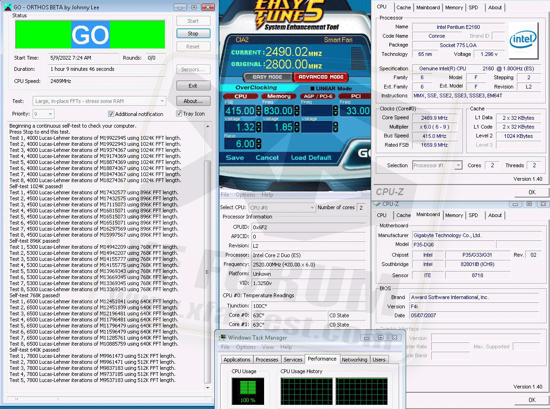
Task: Open Processor #1 selection dropdown in CPU-Z
Action: coord(437,165)
